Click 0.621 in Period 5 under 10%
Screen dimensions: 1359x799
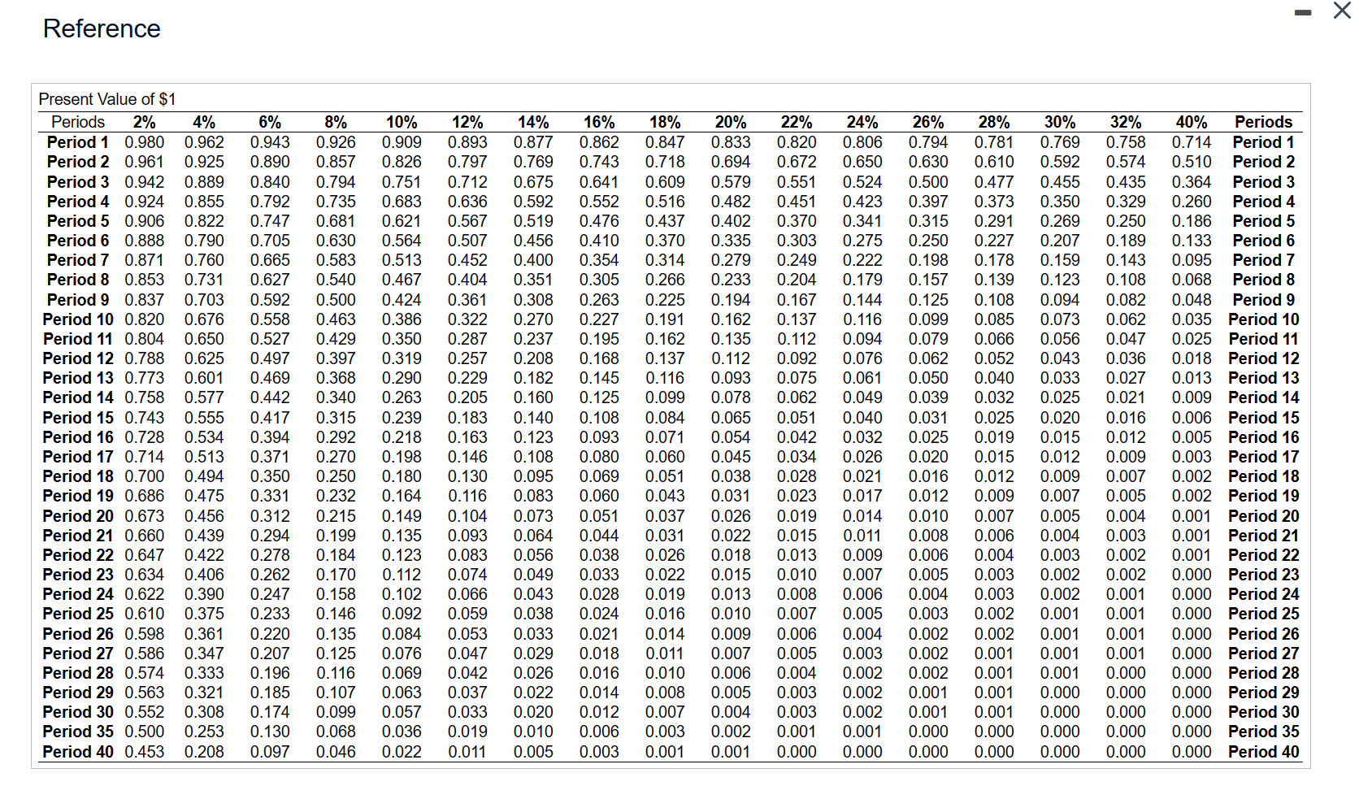tap(402, 221)
